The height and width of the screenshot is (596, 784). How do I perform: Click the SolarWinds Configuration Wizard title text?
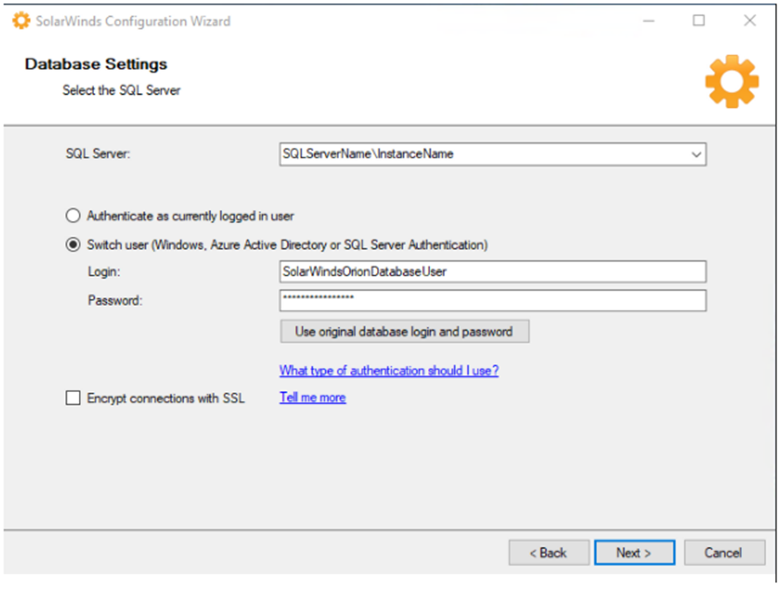tap(133, 22)
